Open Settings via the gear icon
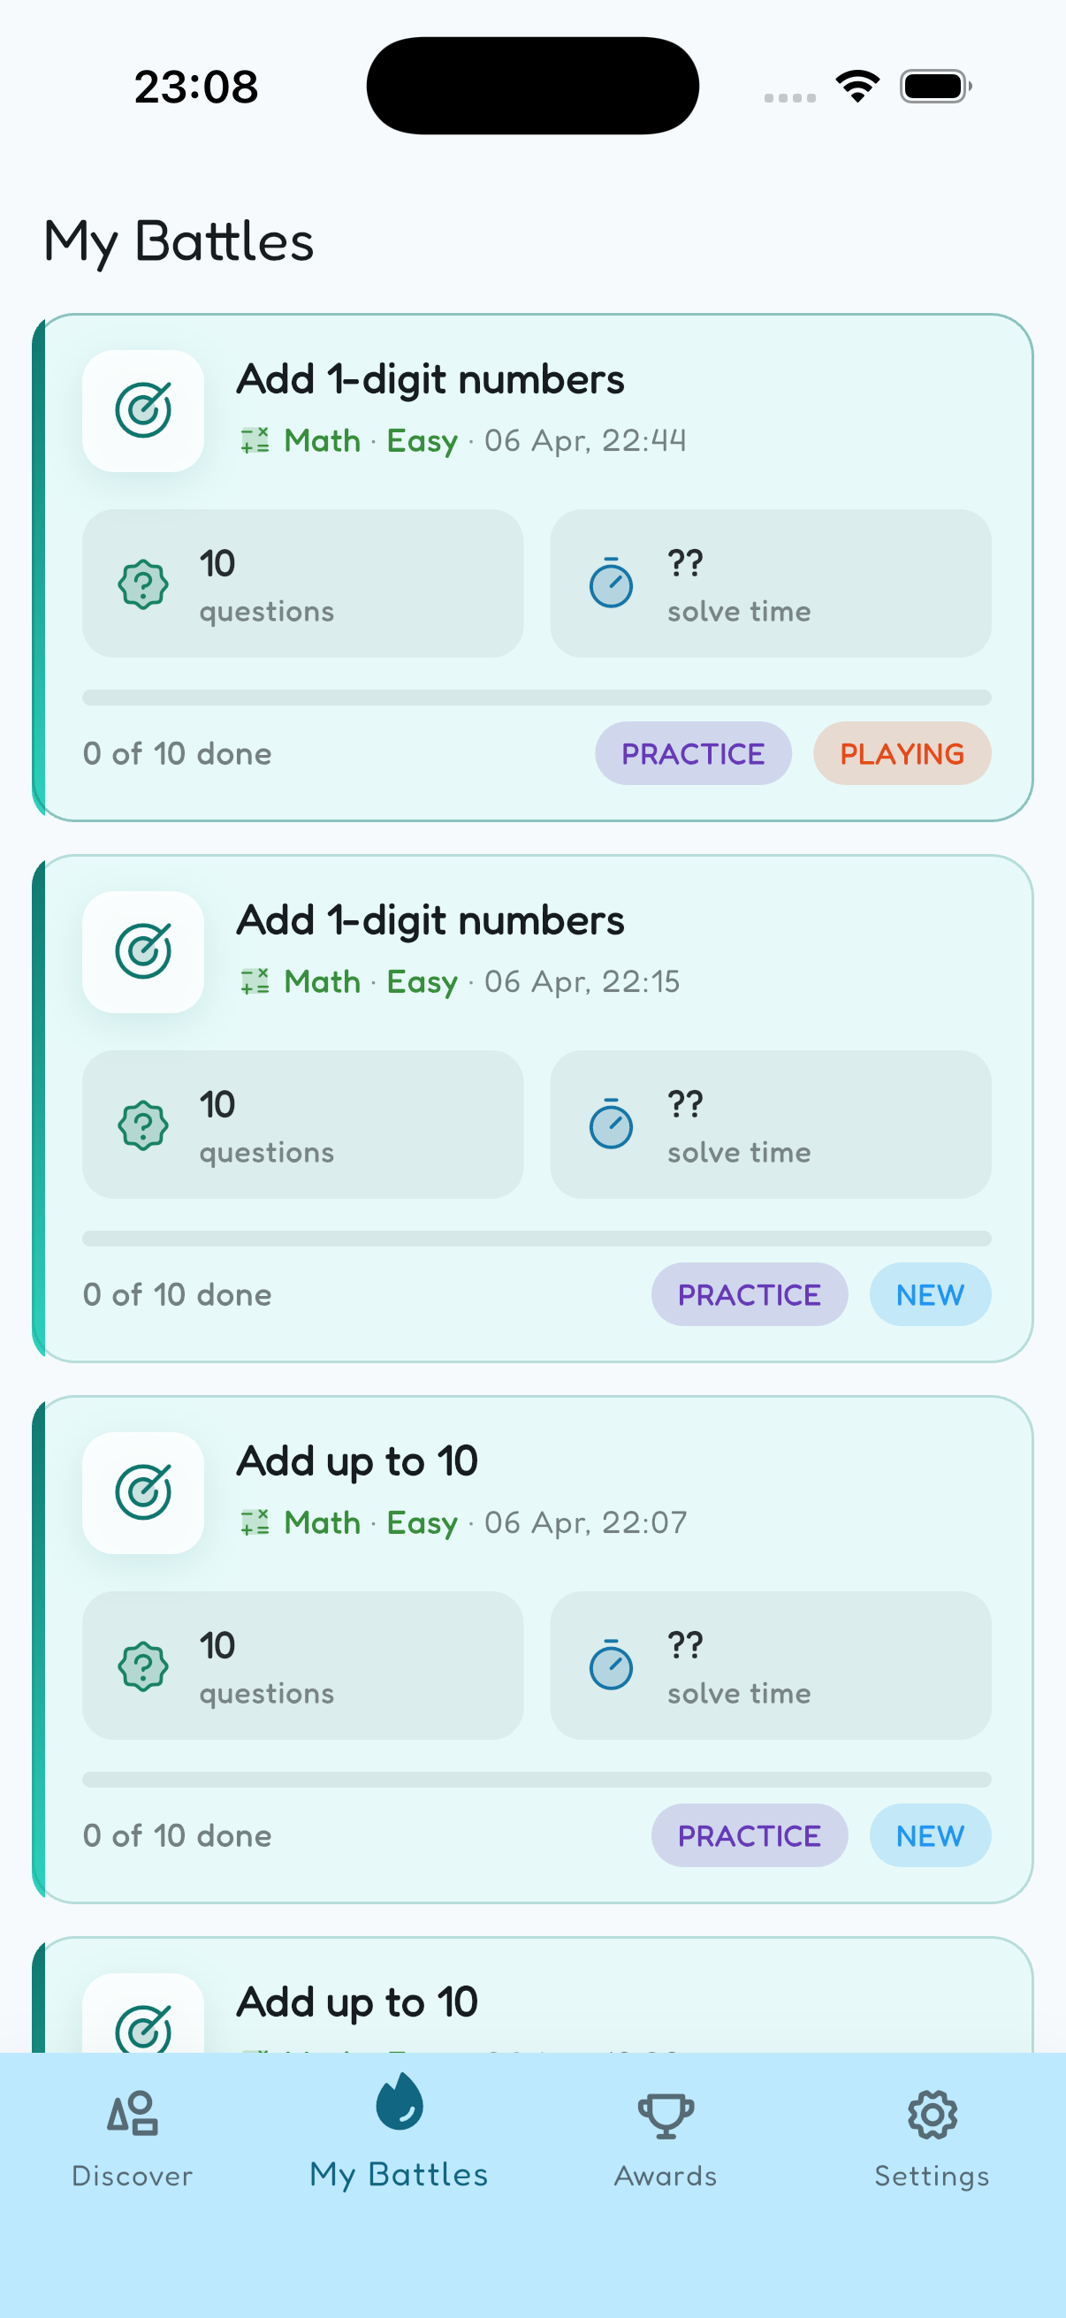 (x=932, y=2114)
